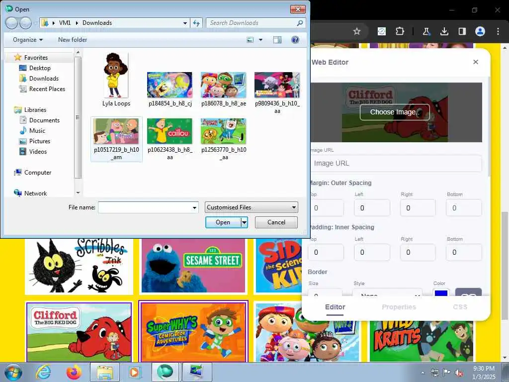Expand the address bar history dropdown
The height and width of the screenshot is (382, 509).
[185, 23]
